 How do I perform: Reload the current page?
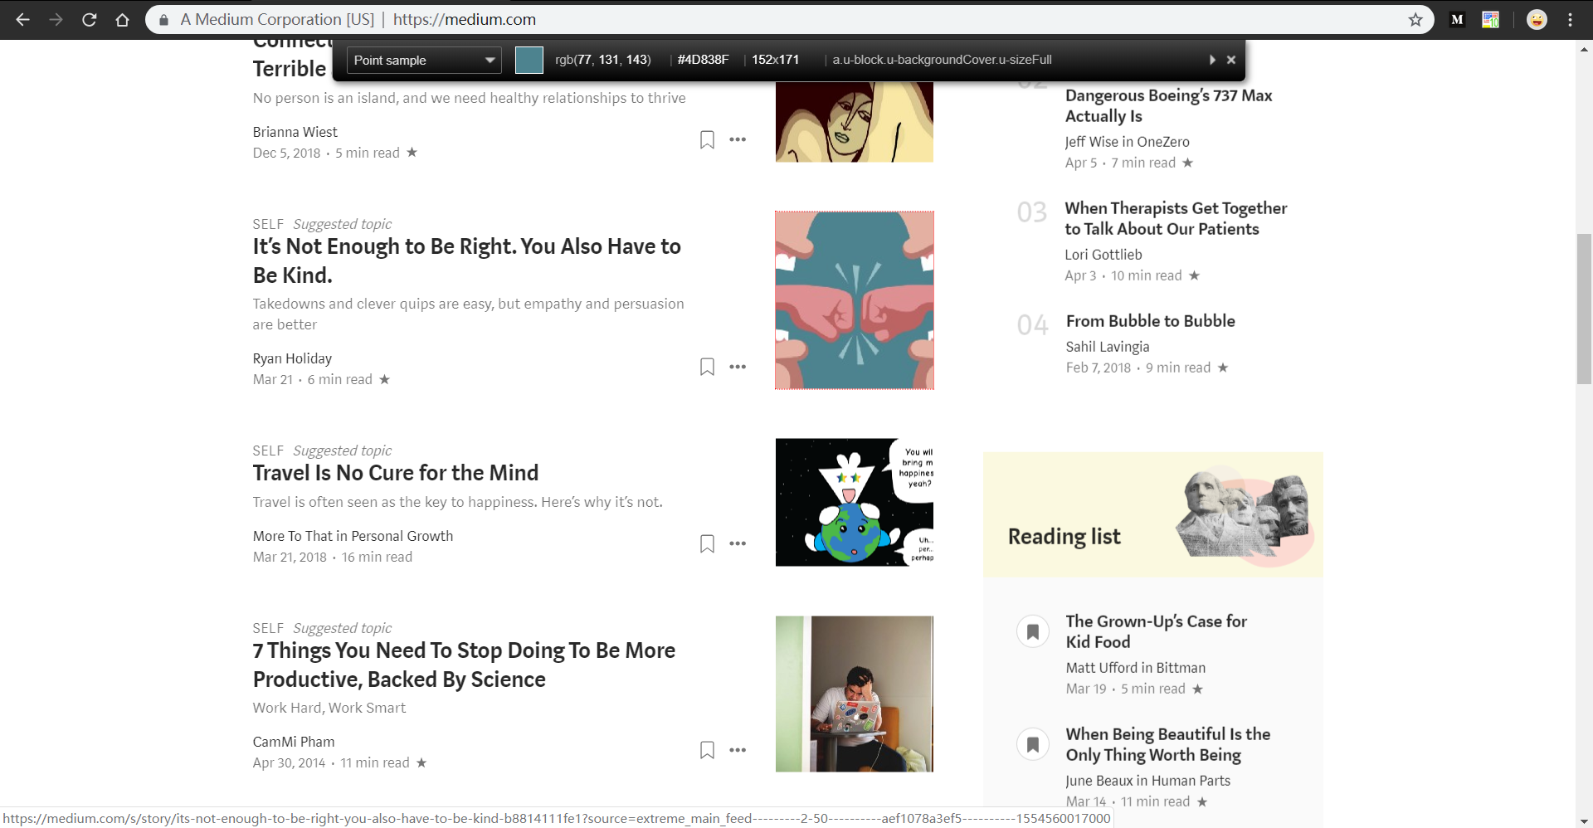(x=90, y=20)
